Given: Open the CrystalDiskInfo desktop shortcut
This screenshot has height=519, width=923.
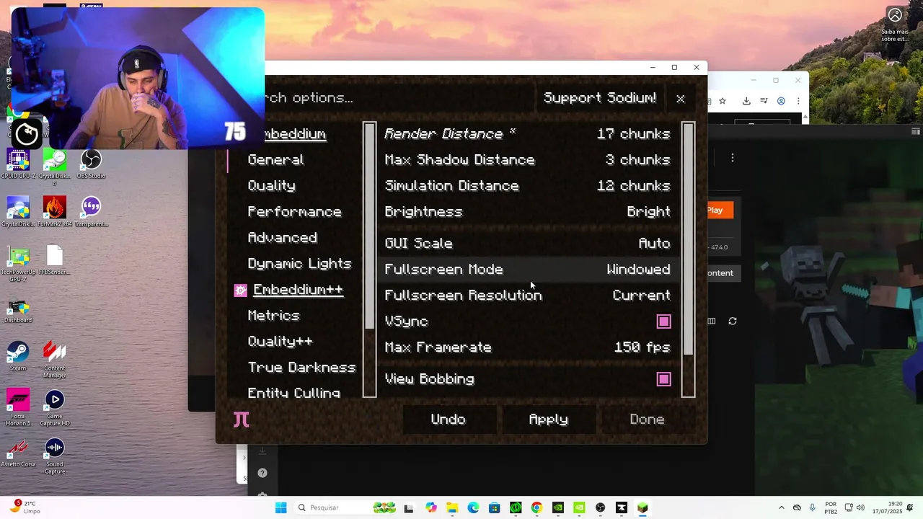Looking at the screenshot, I should point(18,212).
